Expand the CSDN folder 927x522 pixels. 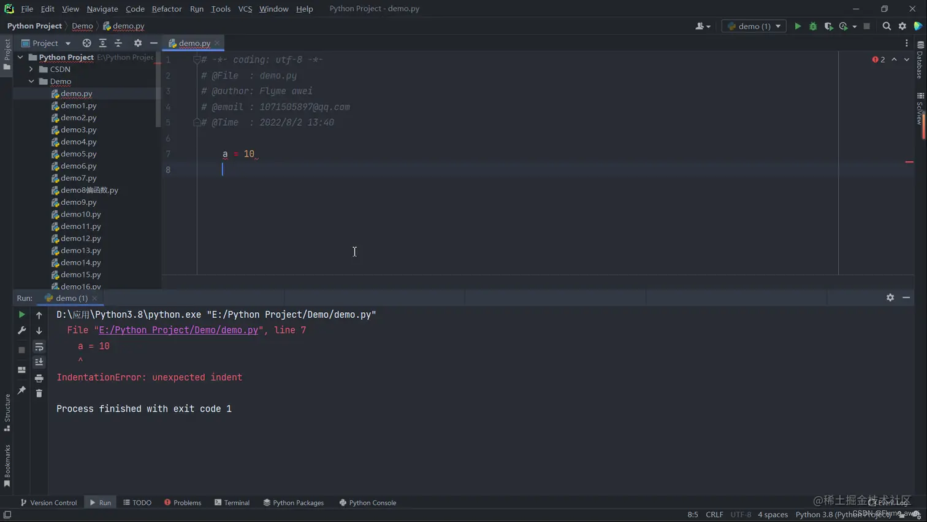pos(31,69)
